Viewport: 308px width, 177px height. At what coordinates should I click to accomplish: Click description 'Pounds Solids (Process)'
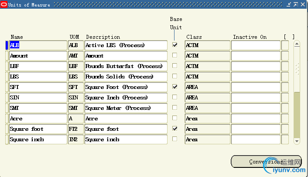click(126, 77)
